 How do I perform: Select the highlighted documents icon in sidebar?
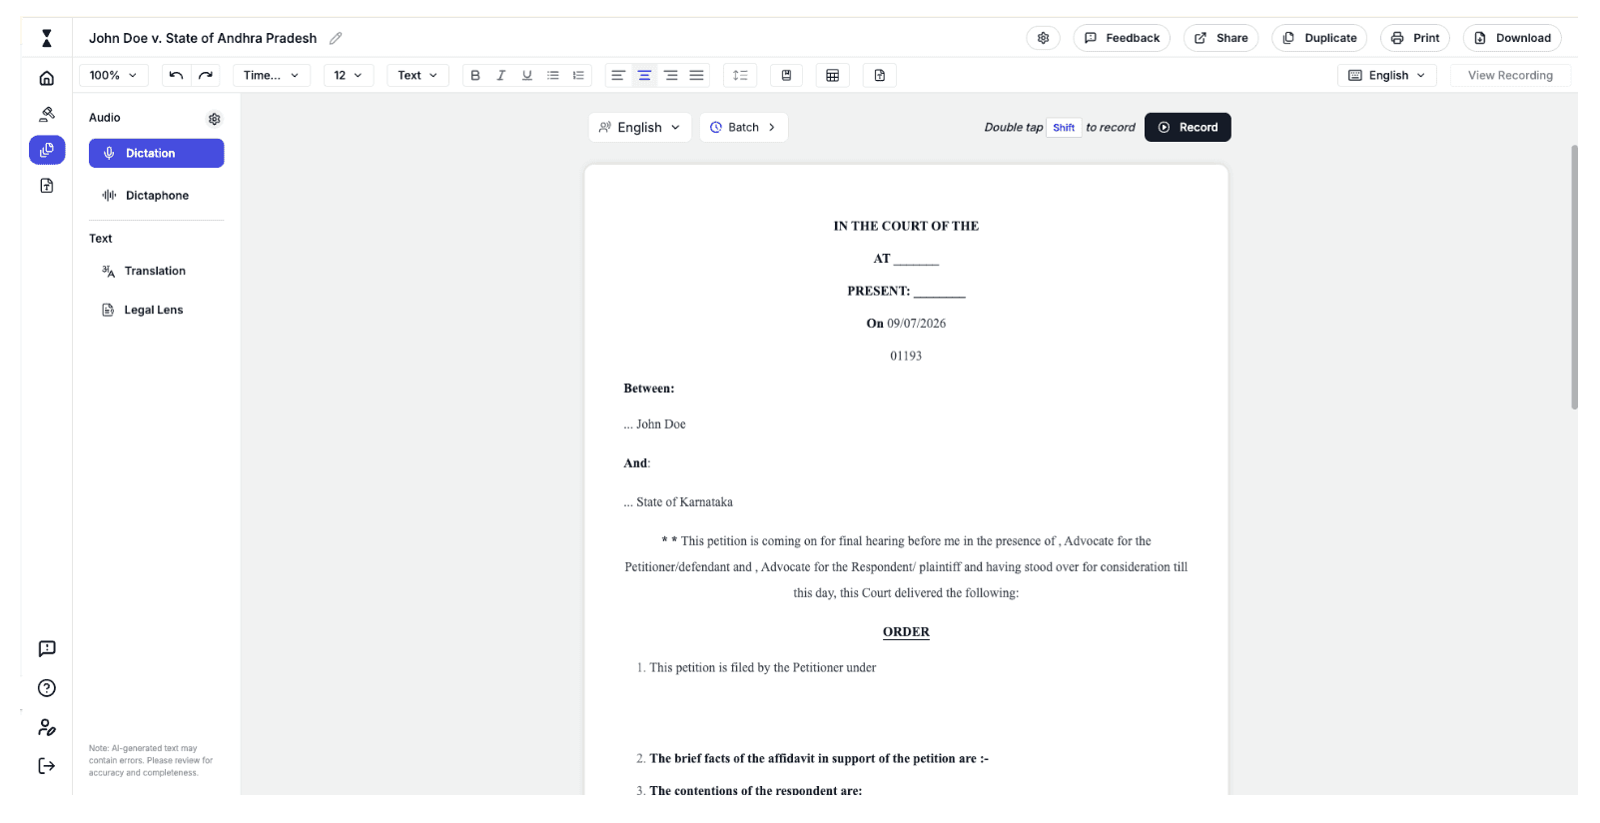point(47,150)
